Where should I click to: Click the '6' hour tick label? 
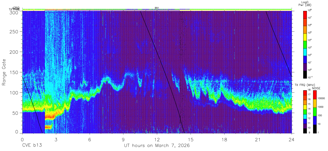pos(89,140)
